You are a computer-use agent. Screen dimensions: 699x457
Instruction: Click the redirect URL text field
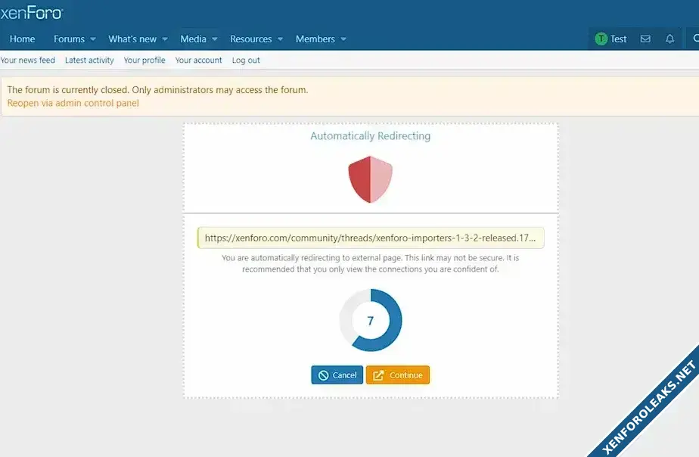pyautogui.click(x=371, y=238)
